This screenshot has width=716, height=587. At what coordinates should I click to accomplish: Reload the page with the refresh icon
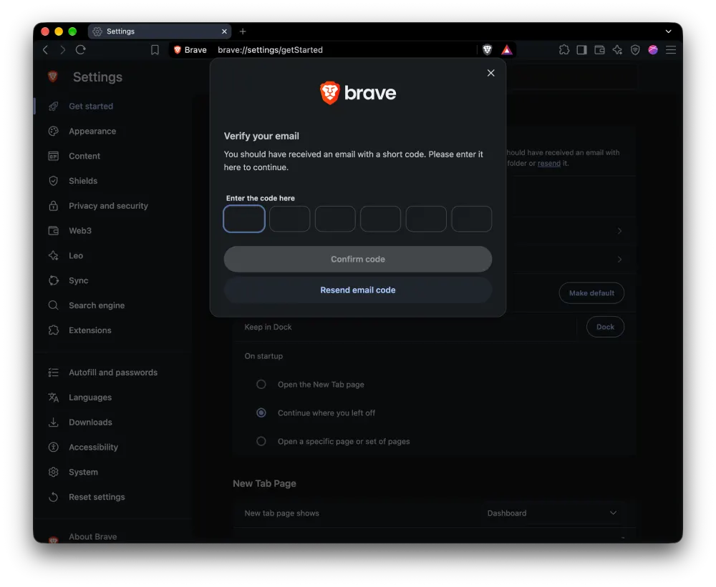point(81,50)
